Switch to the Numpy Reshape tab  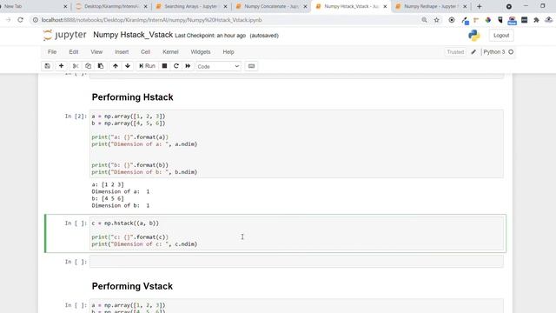coord(431,6)
